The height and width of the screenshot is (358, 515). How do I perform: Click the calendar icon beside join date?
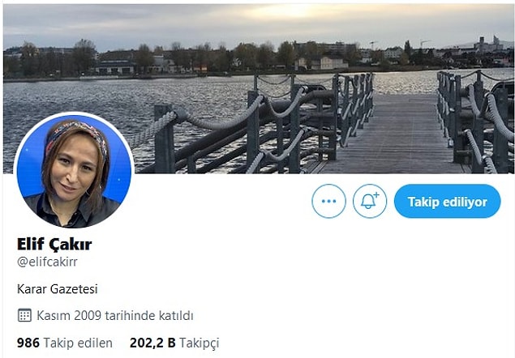[x=24, y=315]
